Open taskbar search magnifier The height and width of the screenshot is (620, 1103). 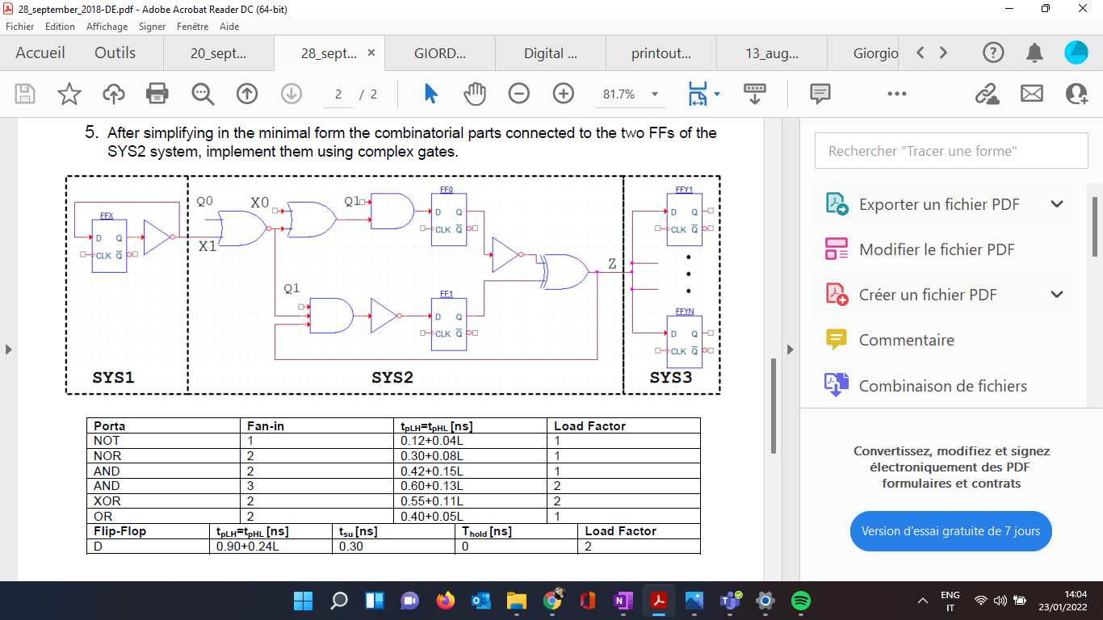click(x=339, y=601)
